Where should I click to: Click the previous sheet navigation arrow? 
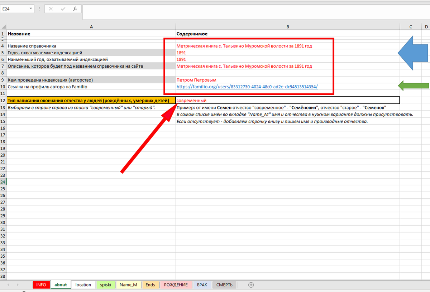tap(9, 285)
